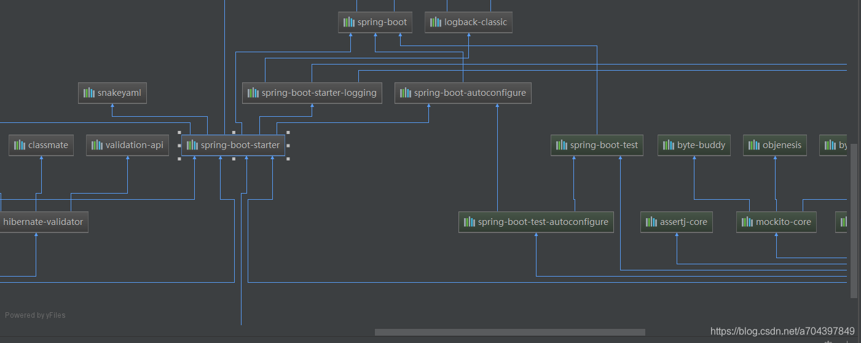Click the library icon on spring-boot-autoconfigure
The height and width of the screenshot is (343, 861).
[406, 93]
